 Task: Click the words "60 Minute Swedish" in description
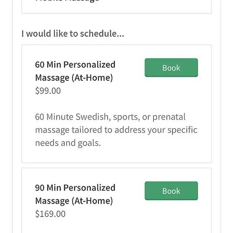point(72,117)
